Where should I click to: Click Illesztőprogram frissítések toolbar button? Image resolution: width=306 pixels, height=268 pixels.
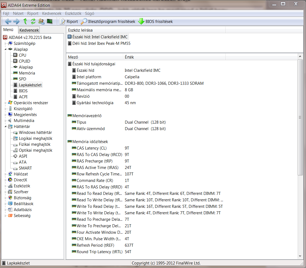tap(108, 21)
